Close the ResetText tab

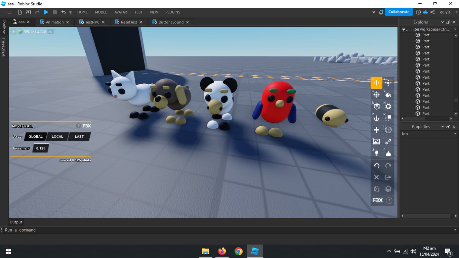click(141, 22)
